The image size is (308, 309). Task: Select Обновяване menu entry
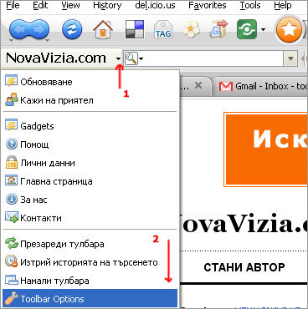click(x=90, y=82)
